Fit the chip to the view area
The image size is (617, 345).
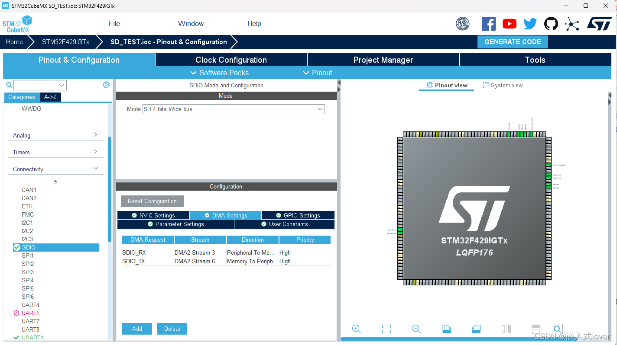pos(386,329)
